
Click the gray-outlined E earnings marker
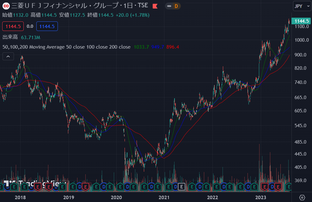coord(181,187)
